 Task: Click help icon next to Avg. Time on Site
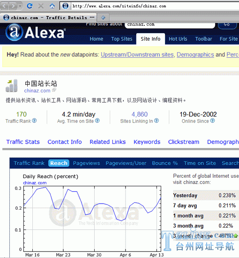(97, 121)
